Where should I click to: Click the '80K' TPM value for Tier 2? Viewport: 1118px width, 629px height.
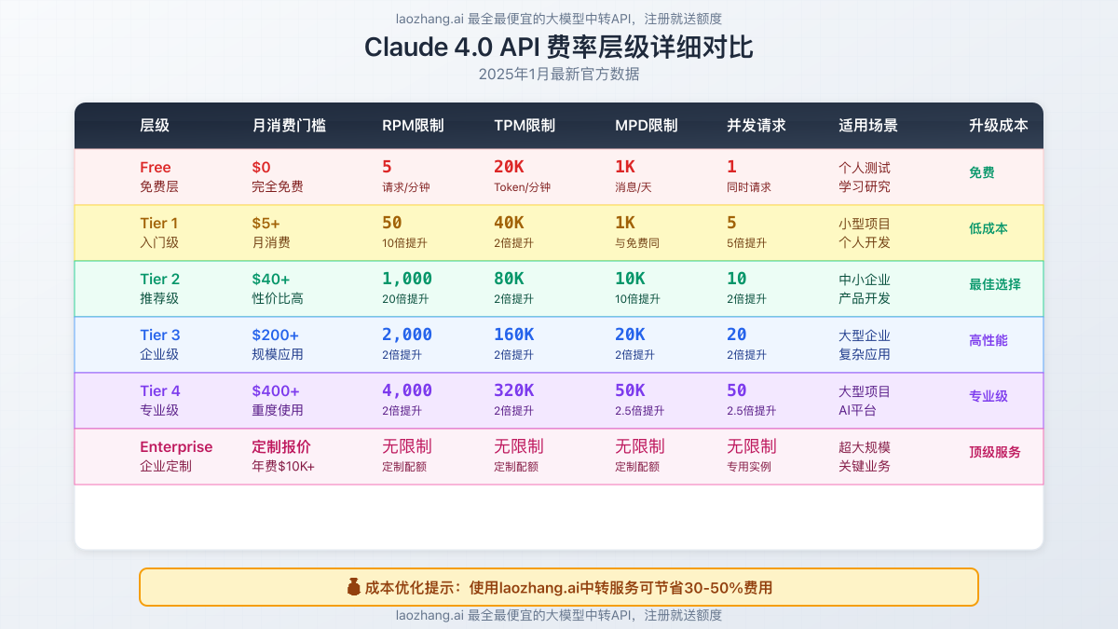click(x=509, y=279)
